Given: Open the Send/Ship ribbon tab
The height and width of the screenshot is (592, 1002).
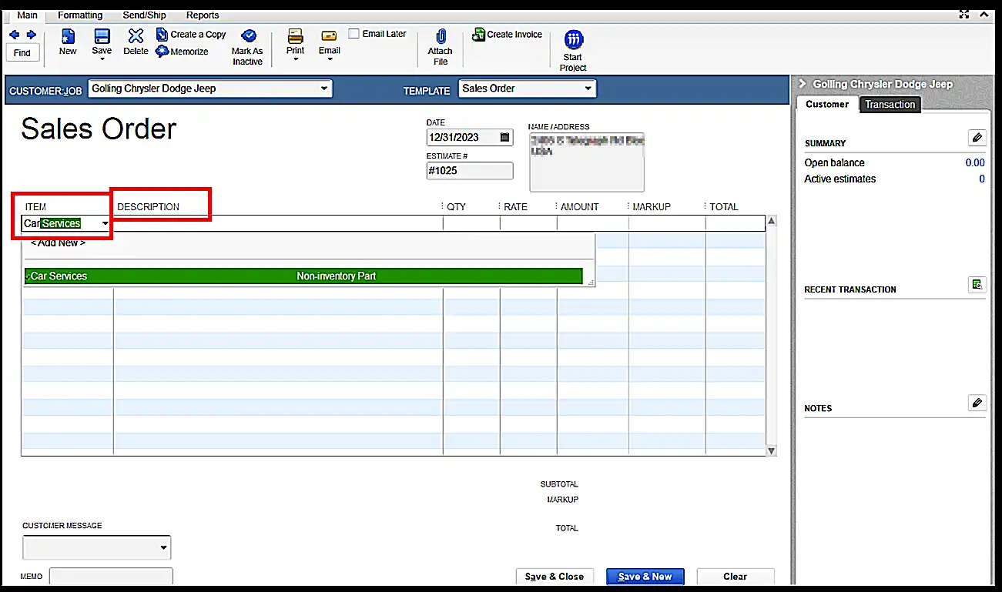Looking at the screenshot, I should (145, 15).
